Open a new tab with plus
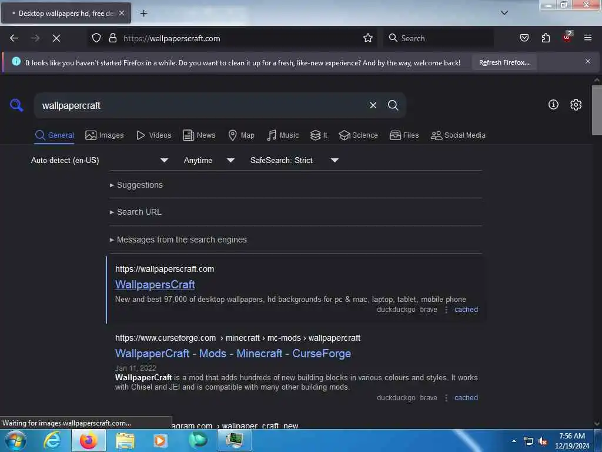 pyautogui.click(x=143, y=14)
